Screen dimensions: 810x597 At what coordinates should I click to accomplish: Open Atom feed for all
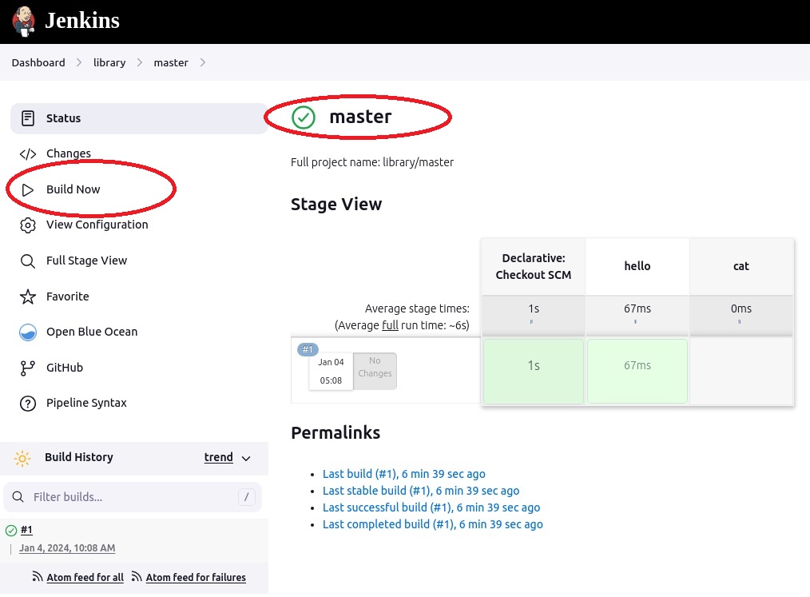click(x=85, y=578)
